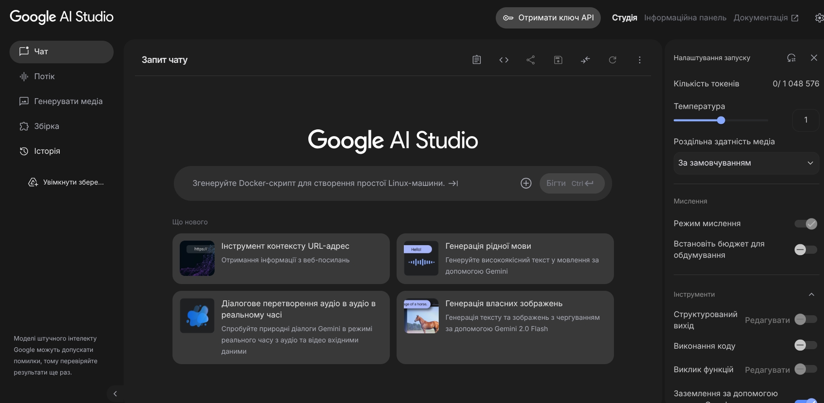Open Роздільна здатність медіа dropdown
This screenshot has height=403, width=824.
coord(746,163)
